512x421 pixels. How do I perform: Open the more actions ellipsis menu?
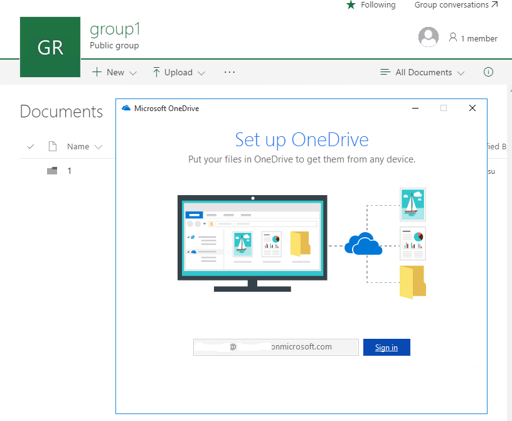[230, 72]
